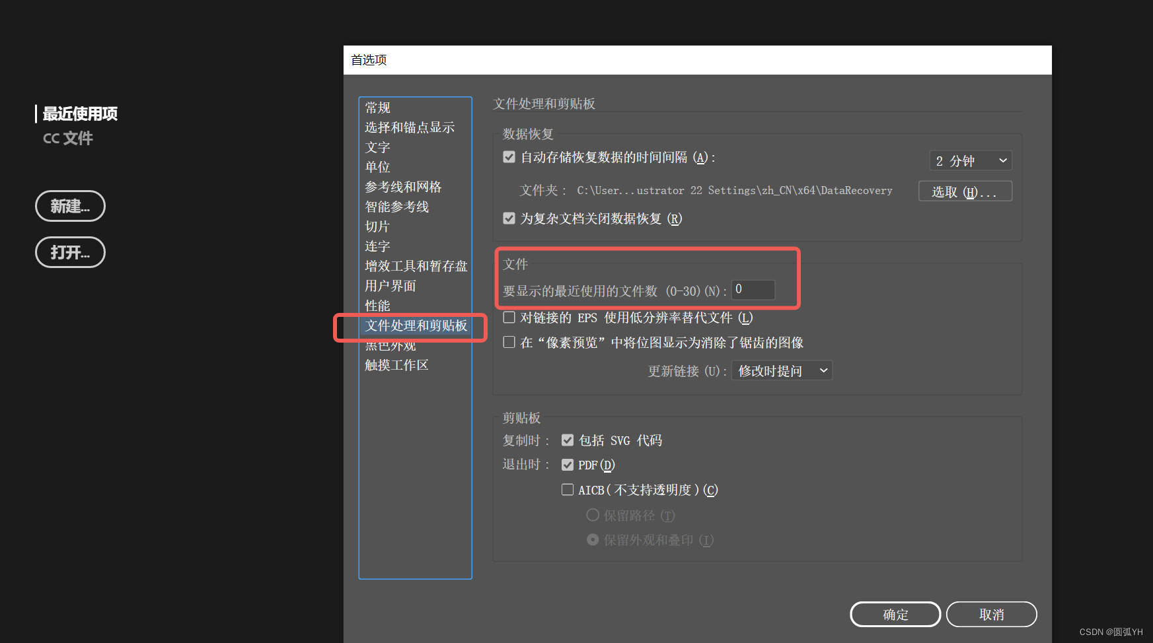1153x643 pixels.
Task: Select the 常规 preferences category
Action: click(x=377, y=108)
